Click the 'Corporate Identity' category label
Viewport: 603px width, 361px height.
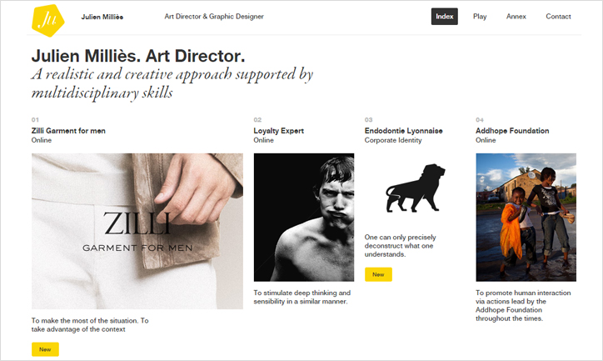point(393,140)
